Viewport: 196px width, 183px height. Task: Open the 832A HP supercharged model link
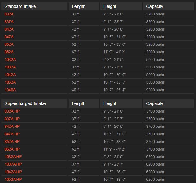12,111
